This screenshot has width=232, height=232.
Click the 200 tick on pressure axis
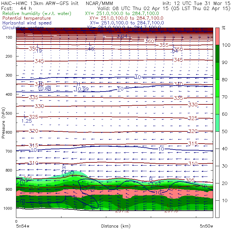tap(9, 56)
